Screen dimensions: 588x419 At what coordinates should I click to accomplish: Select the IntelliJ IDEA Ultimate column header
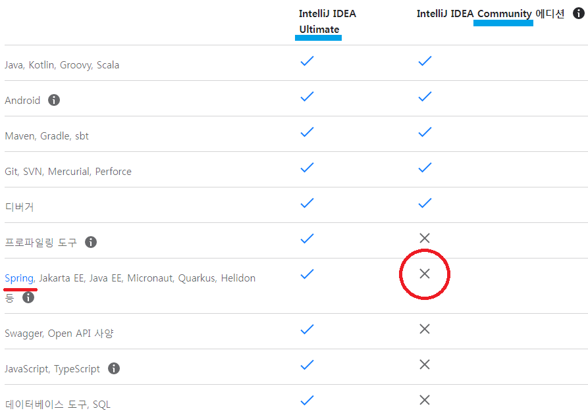click(x=327, y=21)
